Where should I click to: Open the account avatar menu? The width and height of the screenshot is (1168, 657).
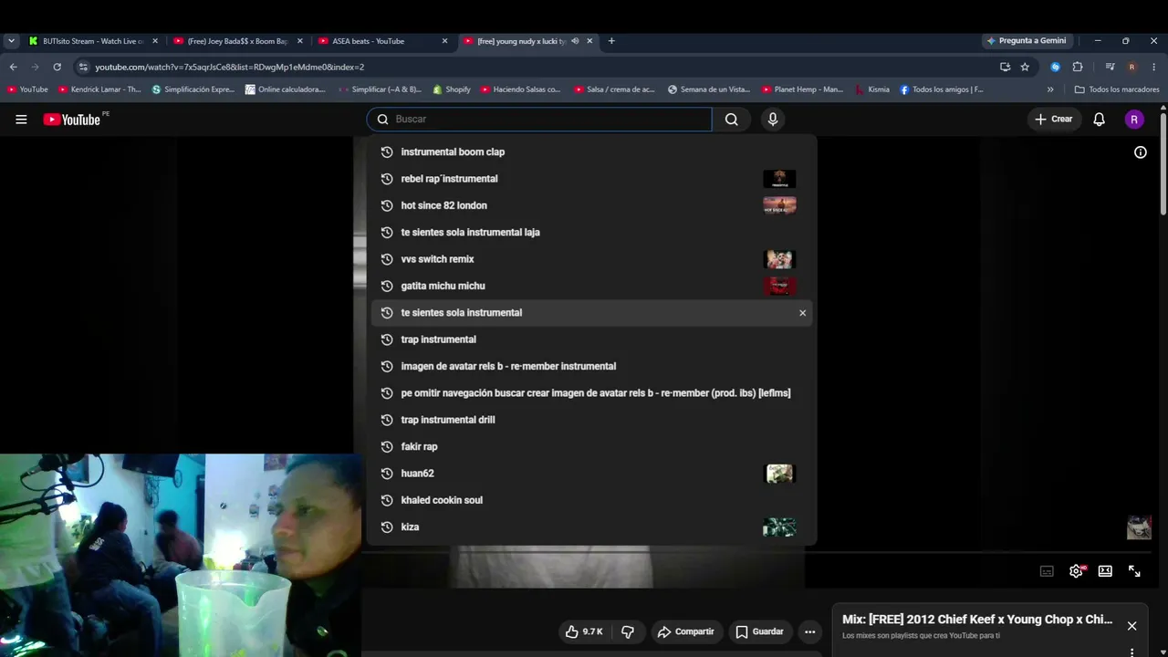click(1134, 120)
